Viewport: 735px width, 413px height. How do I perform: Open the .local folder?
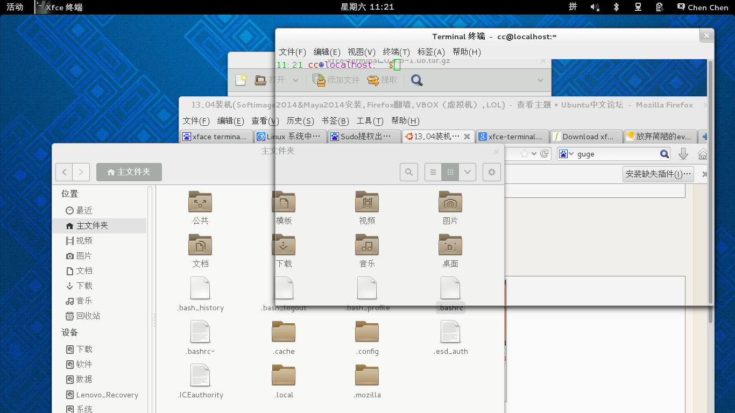pyautogui.click(x=284, y=375)
